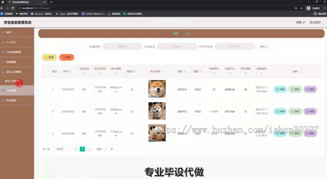Sort by 快递公司 column arrows
This screenshot has height=179, width=327.
(x=230, y=73)
